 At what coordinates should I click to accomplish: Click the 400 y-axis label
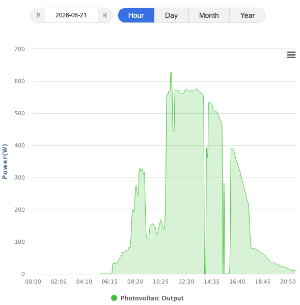pyautogui.click(x=20, y=145)
